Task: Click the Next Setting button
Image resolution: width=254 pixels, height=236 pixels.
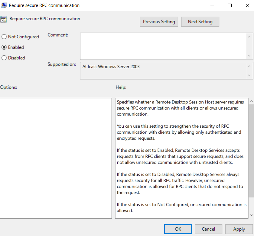Action: click(x=200, y=21)
